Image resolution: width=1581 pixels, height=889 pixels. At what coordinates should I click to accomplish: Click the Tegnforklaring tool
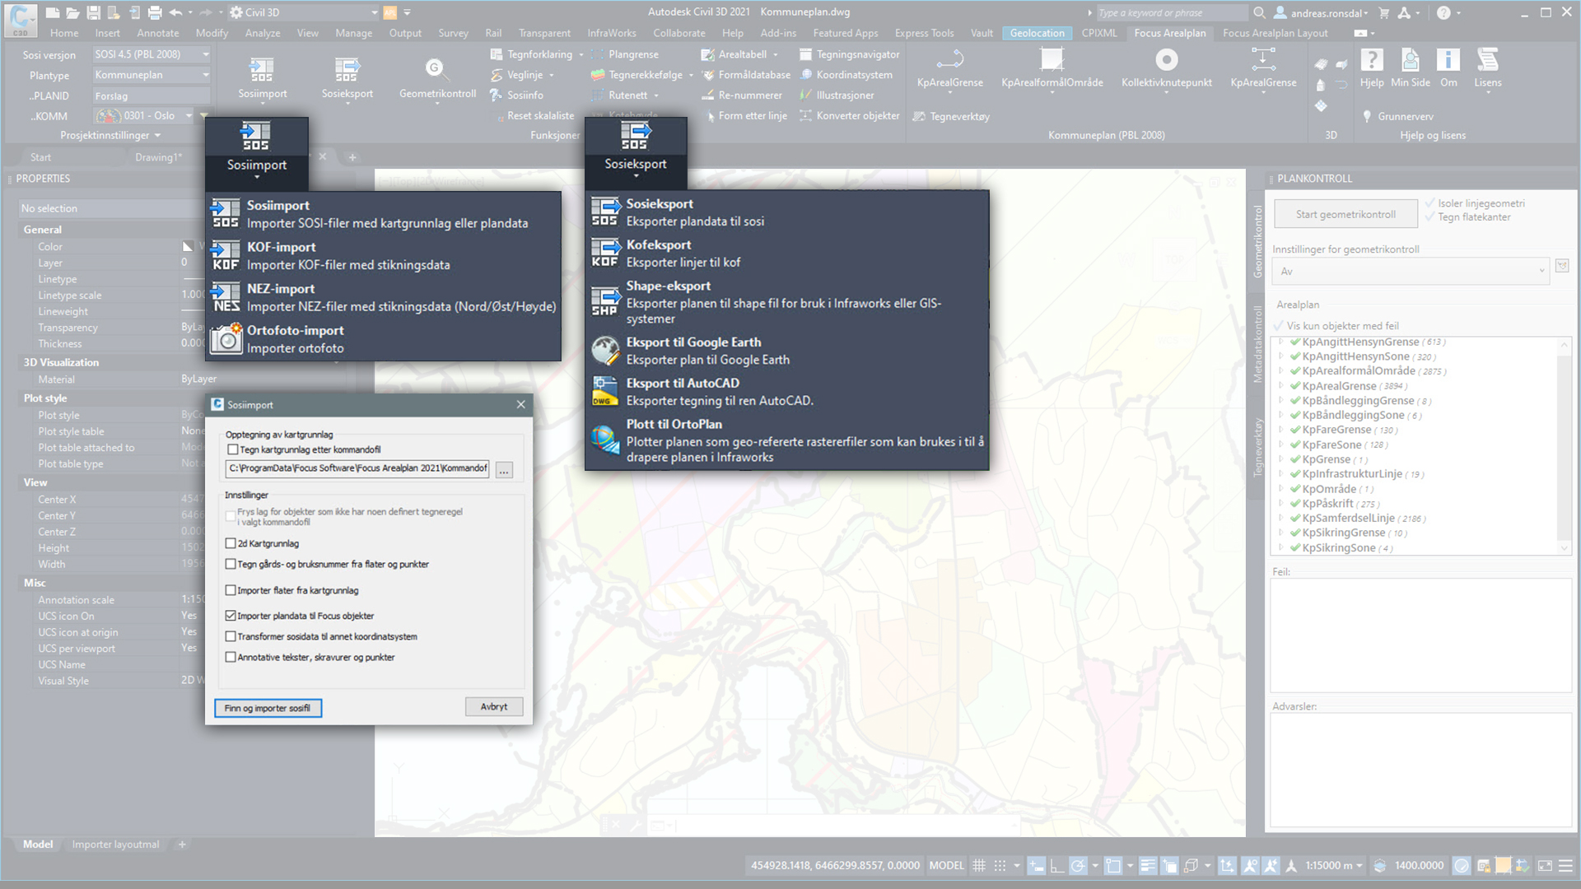tap(531, 54)
